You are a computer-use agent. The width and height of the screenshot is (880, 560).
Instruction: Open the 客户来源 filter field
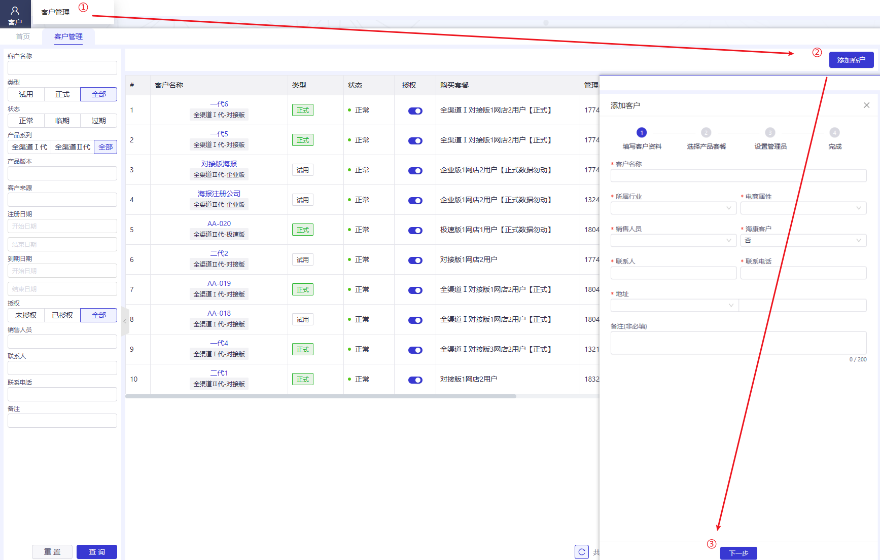point(62,200)
